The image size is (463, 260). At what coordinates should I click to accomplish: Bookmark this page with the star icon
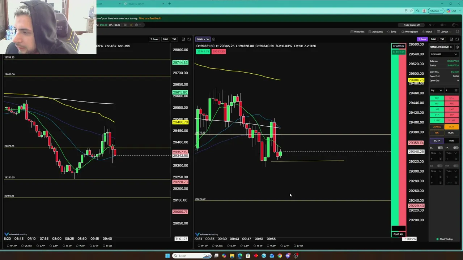point(411,11)
